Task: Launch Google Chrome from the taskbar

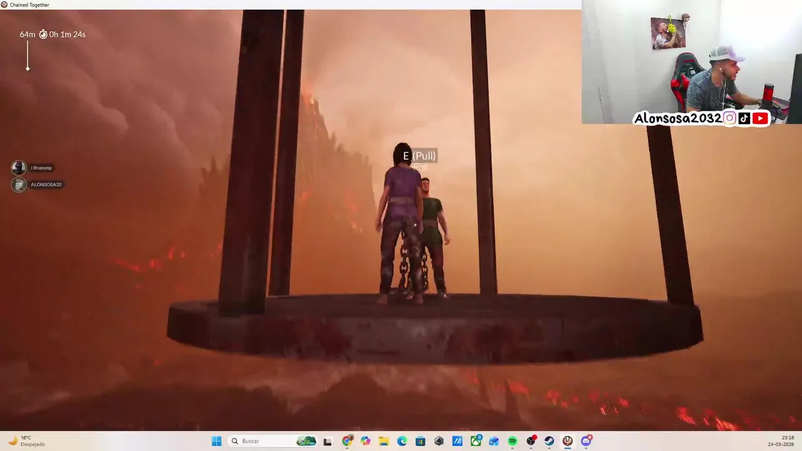Action: (347, 441)
